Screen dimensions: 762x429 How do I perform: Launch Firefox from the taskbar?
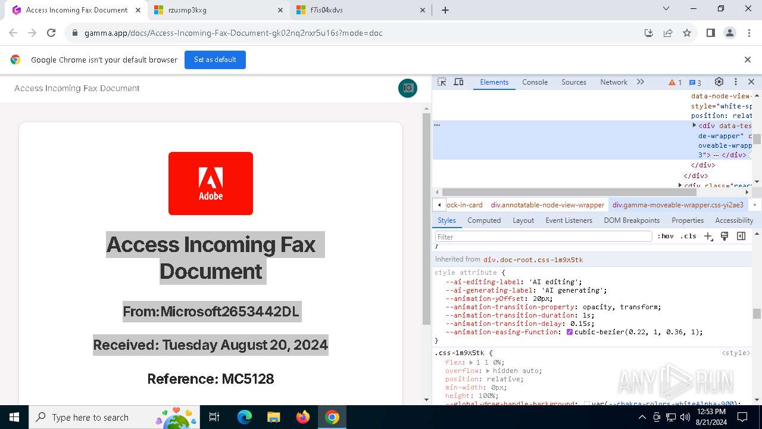tap(303, 417)
